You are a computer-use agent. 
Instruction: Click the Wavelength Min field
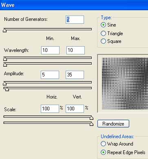(x=50, y=50)
